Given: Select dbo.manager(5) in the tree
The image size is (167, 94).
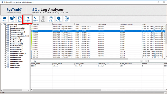Looking at the screenshot, I should point(16,44).
